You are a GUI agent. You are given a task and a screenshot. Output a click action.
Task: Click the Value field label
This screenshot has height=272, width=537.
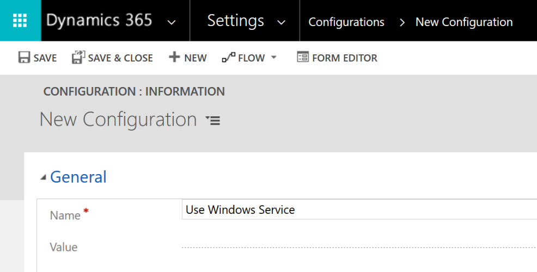(64, 247)
